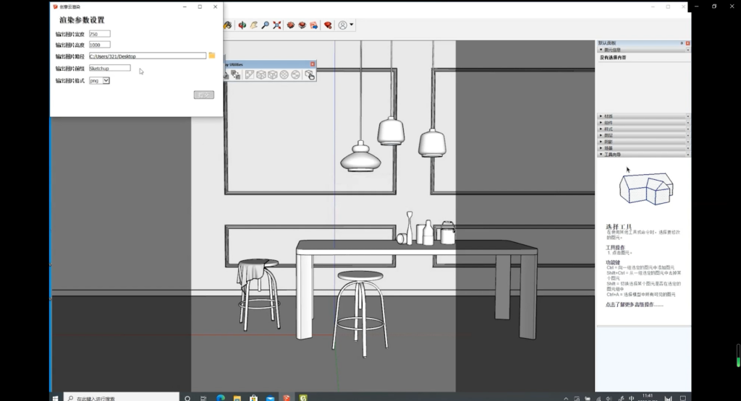Click first cube icon in Utilities toolbar

pyautogui.click(x=261, y=74)
